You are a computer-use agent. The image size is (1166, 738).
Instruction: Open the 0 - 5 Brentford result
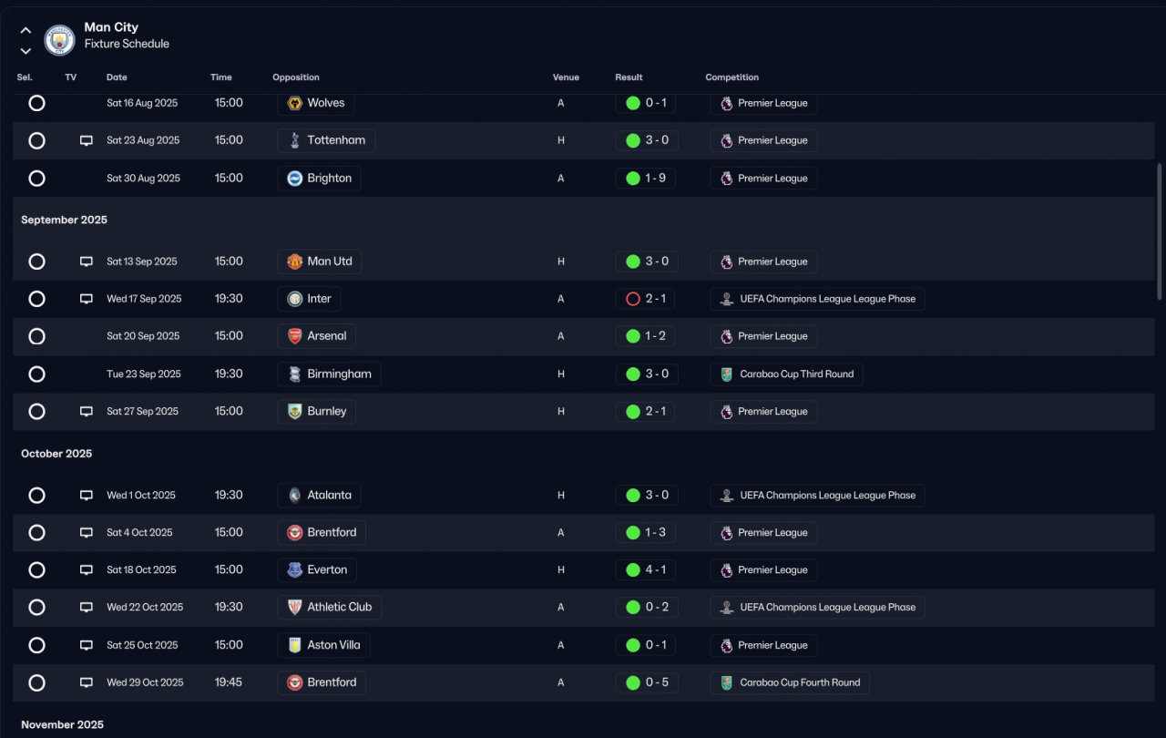click(x=647, y=682)
